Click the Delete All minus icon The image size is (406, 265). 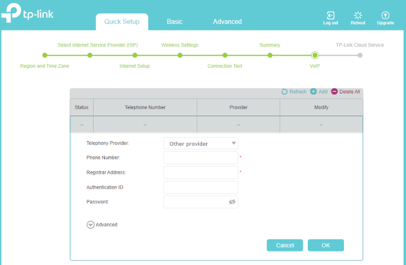point(334,91)
